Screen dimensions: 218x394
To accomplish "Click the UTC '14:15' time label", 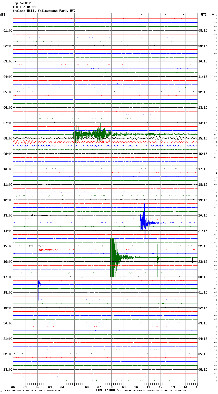I will coord(203,123).
